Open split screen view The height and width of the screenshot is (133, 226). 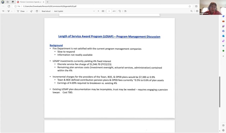click(196, 6)
